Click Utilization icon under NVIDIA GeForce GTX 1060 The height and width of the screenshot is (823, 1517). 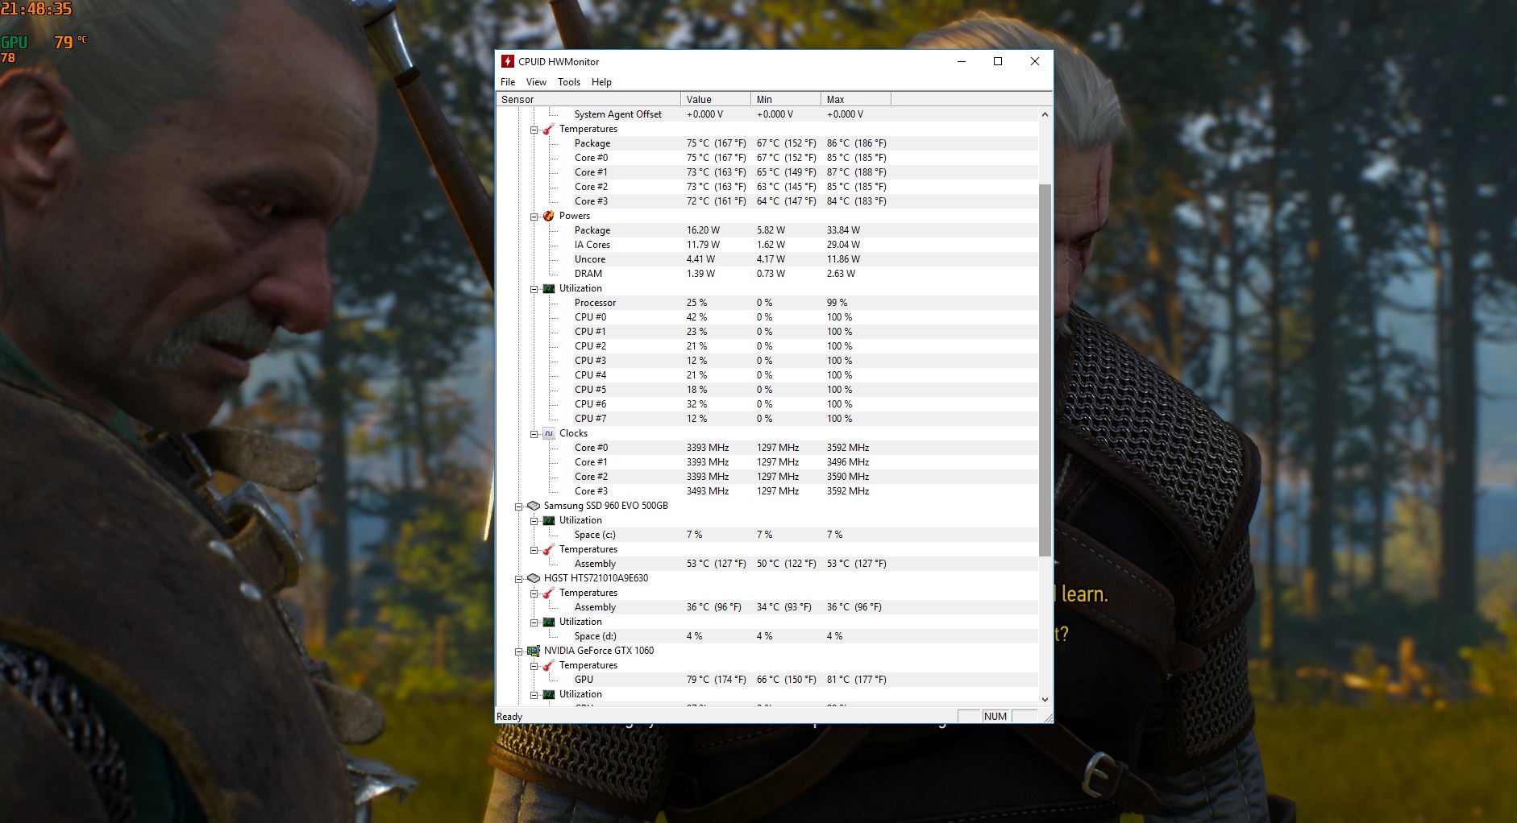(548, 694)
